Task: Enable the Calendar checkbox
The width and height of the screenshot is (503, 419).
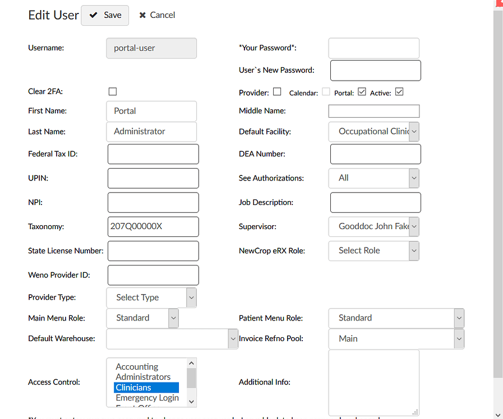Action: 325,92
